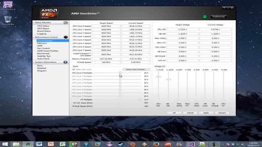Open Detailed under System Information
The width and height of the screenshot is (262, 147).
click(42, 68)
